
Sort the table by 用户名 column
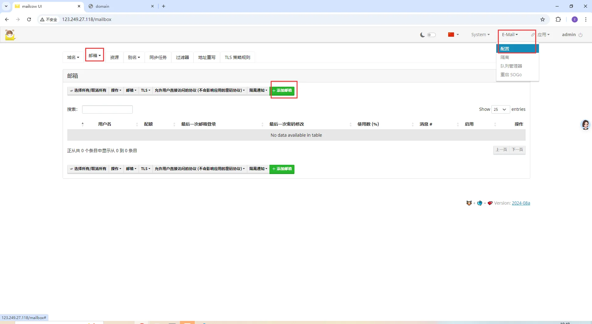point(105,124)
